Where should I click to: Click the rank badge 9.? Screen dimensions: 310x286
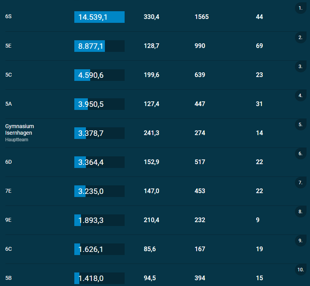[x=301, y=241]
